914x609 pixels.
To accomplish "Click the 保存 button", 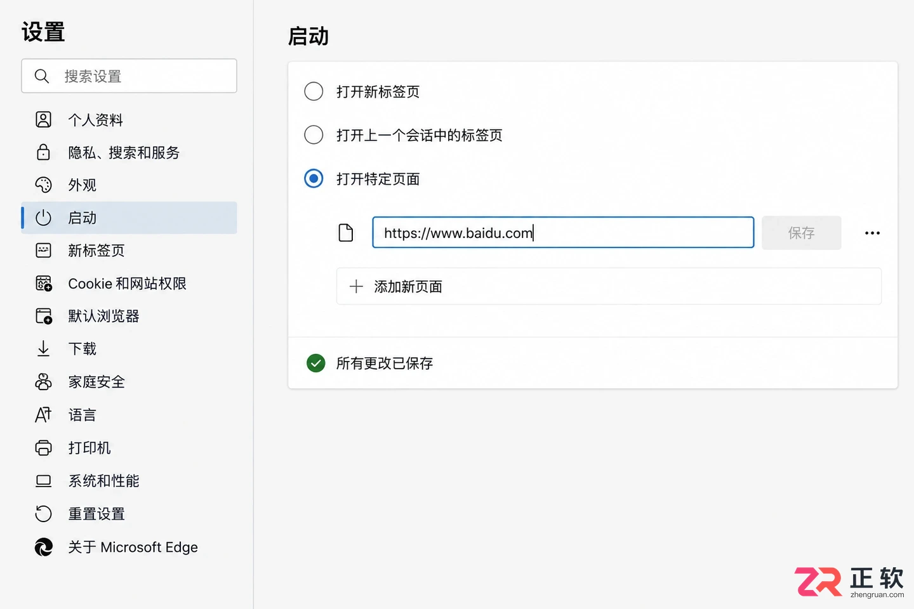I will [x=802, y=233].
